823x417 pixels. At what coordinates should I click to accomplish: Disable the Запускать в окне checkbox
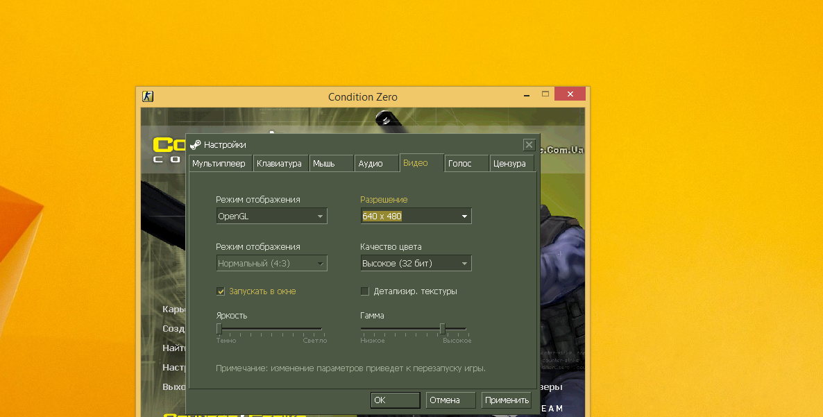coord(221,291)
